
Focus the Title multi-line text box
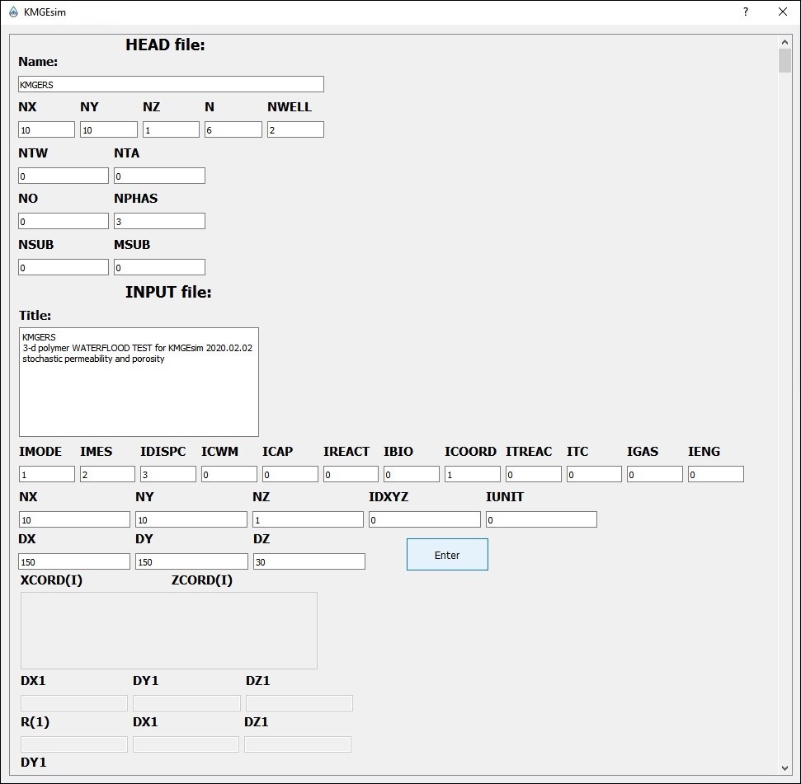(x=139, y=382)
